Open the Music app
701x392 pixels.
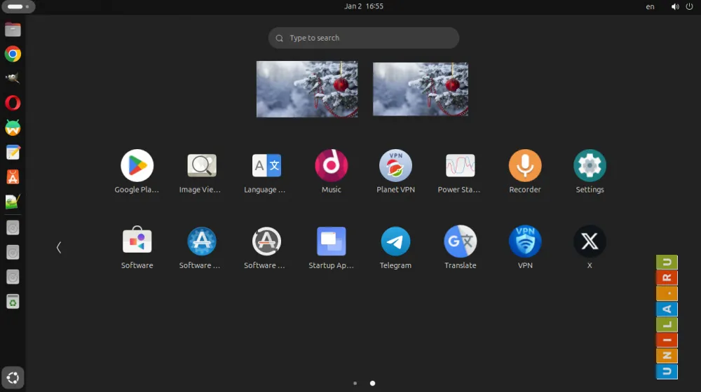(331, 167)
